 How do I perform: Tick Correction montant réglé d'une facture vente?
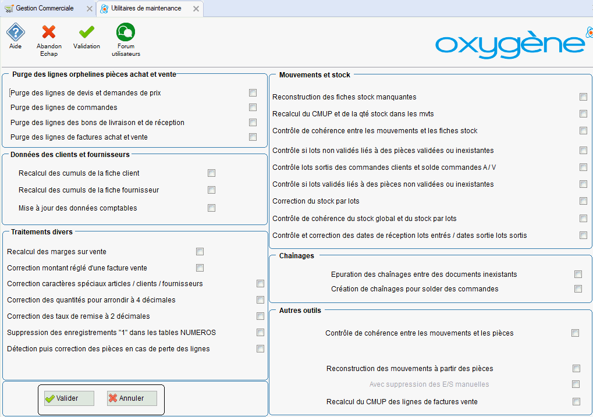[200, 268]
